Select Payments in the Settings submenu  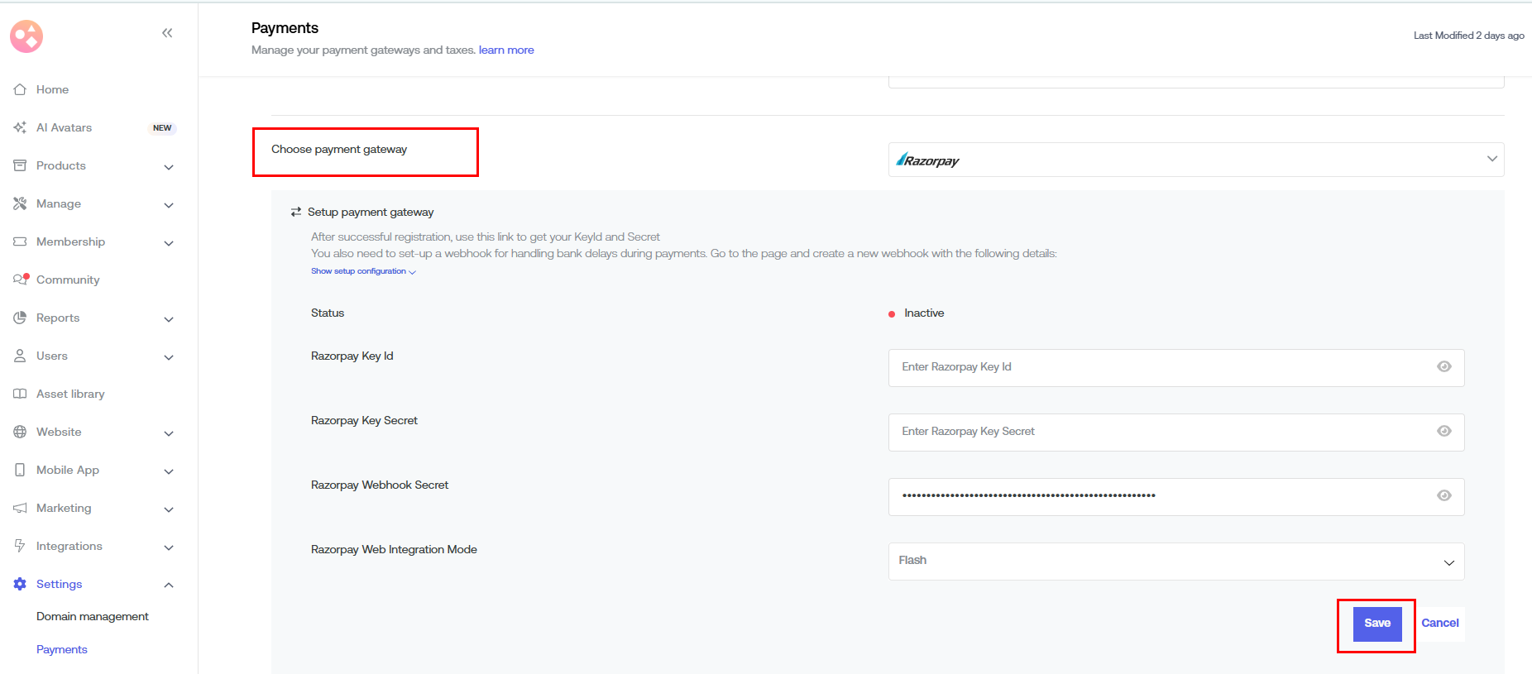tap(62, 649)
